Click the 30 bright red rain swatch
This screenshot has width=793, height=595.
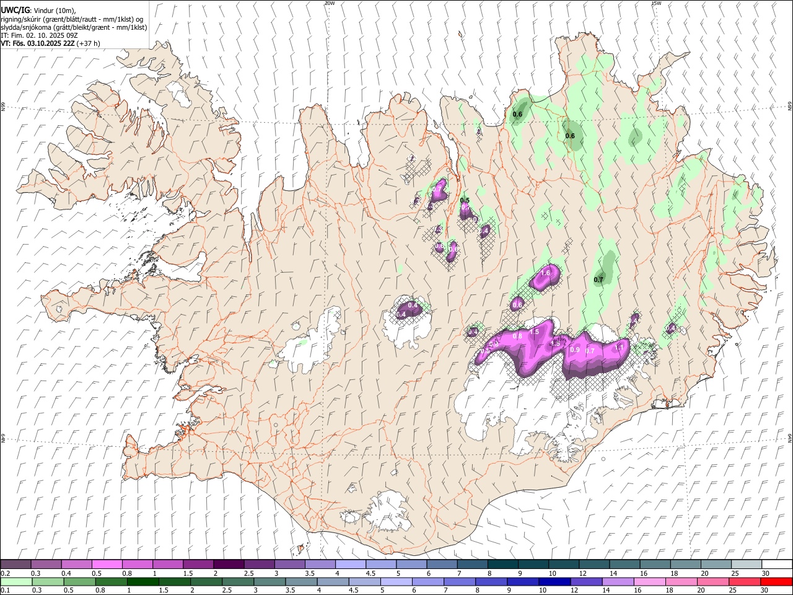[x=777, y=581]
